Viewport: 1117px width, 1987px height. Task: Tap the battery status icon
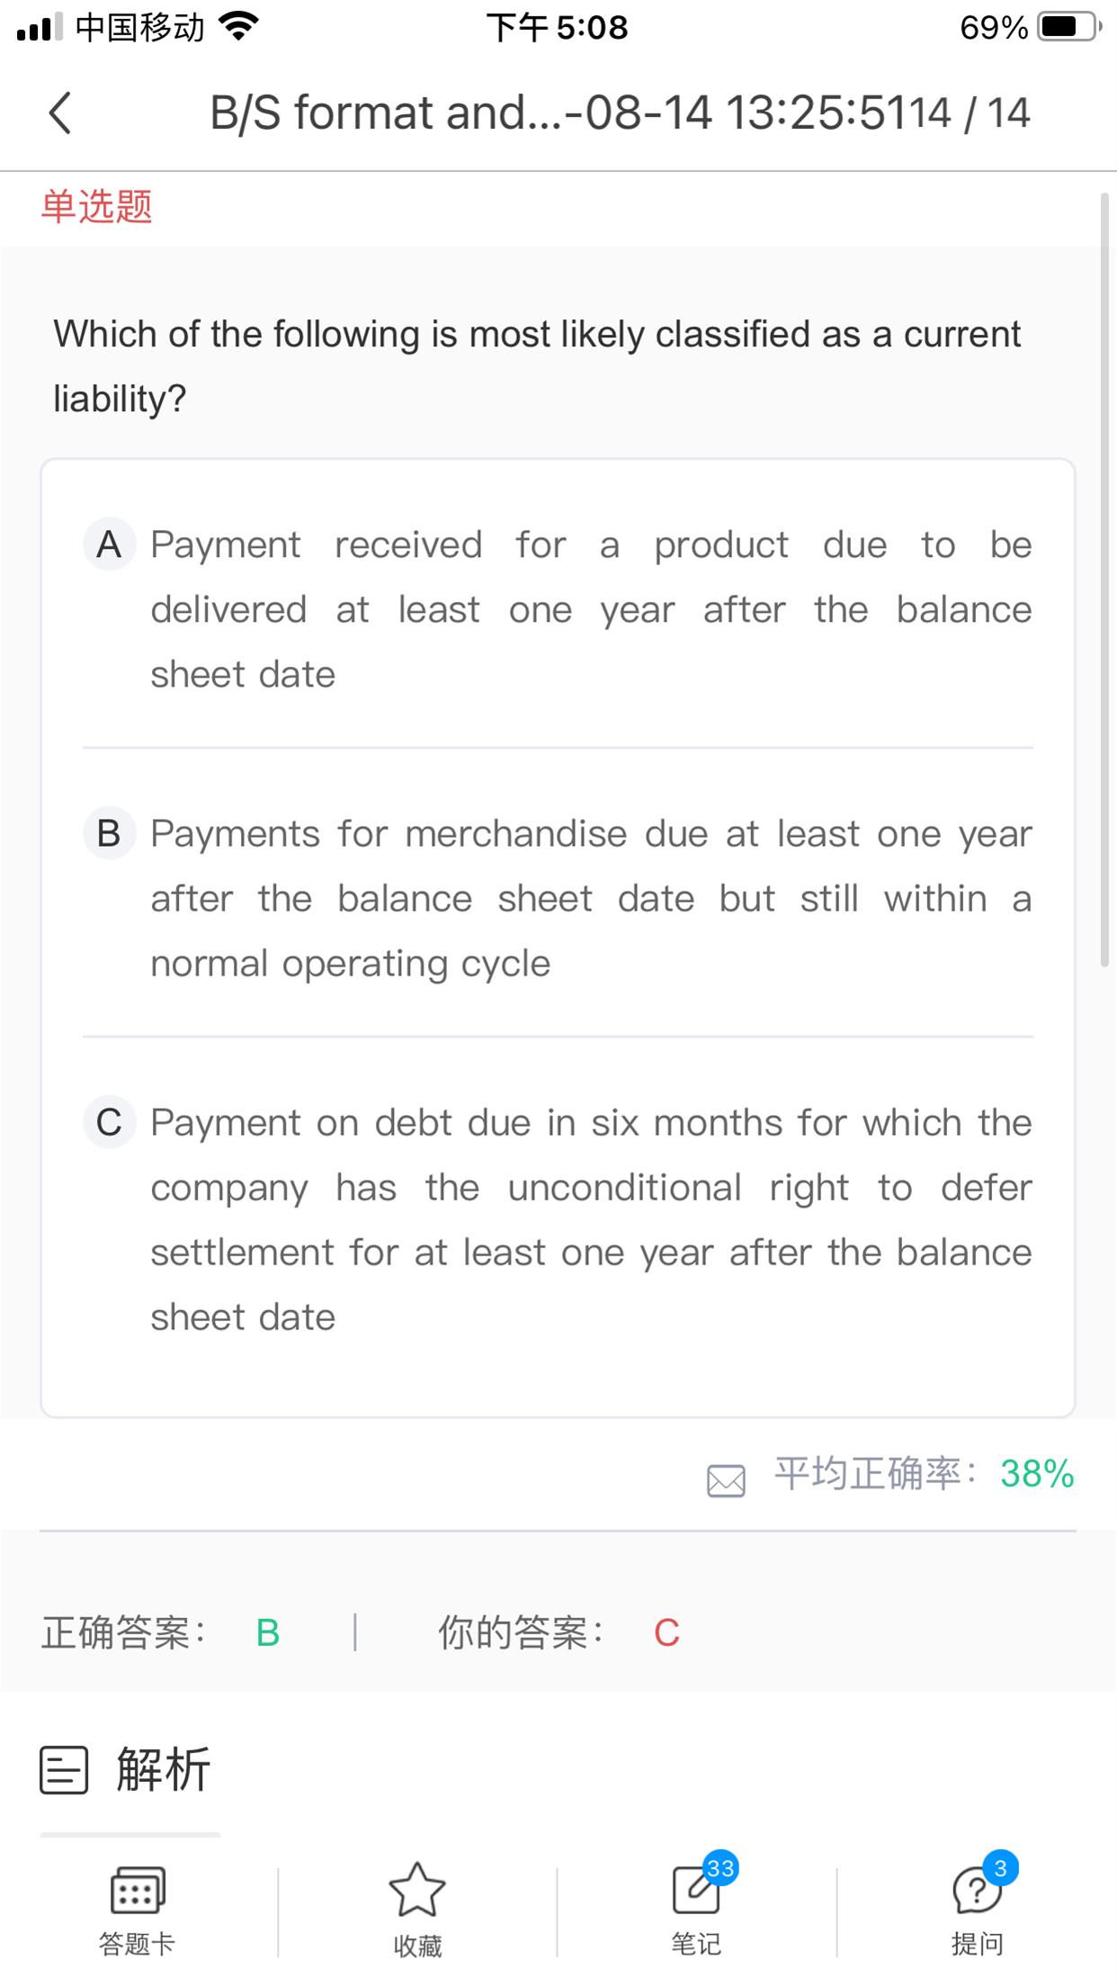(x=1068, y=27)
